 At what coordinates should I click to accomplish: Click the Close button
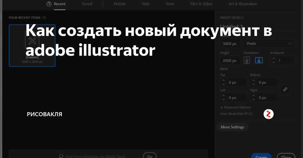pyautogui.click(x=286, y=156)
